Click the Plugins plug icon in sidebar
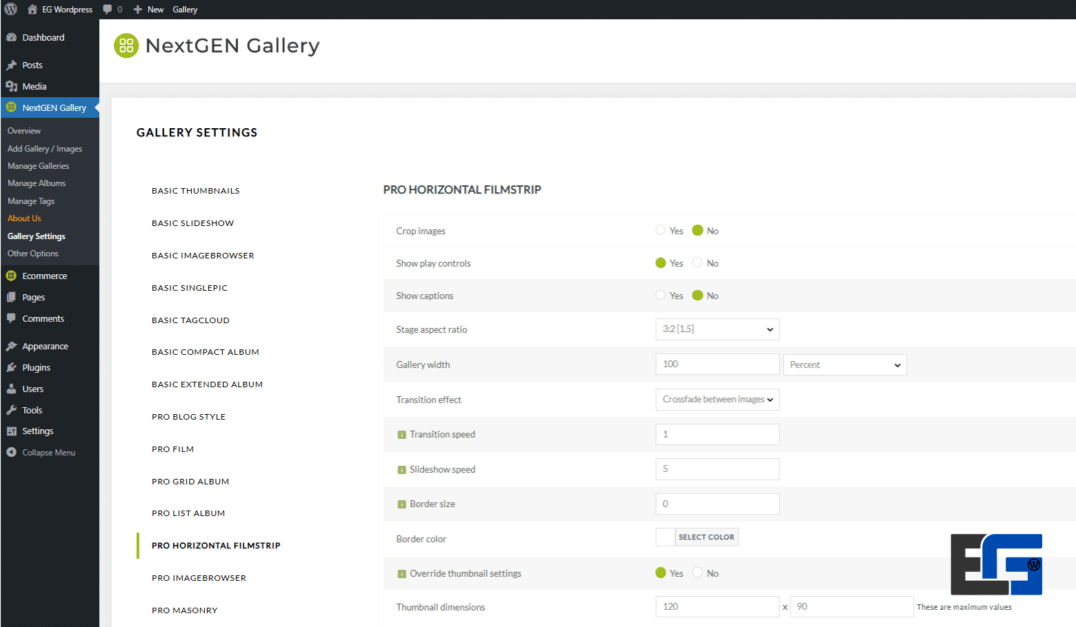 (11, 367)
